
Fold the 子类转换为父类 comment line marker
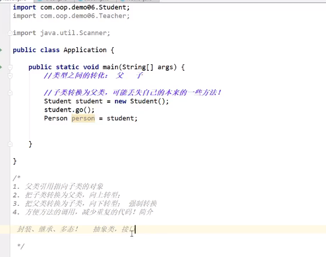(x=10, y=93)
